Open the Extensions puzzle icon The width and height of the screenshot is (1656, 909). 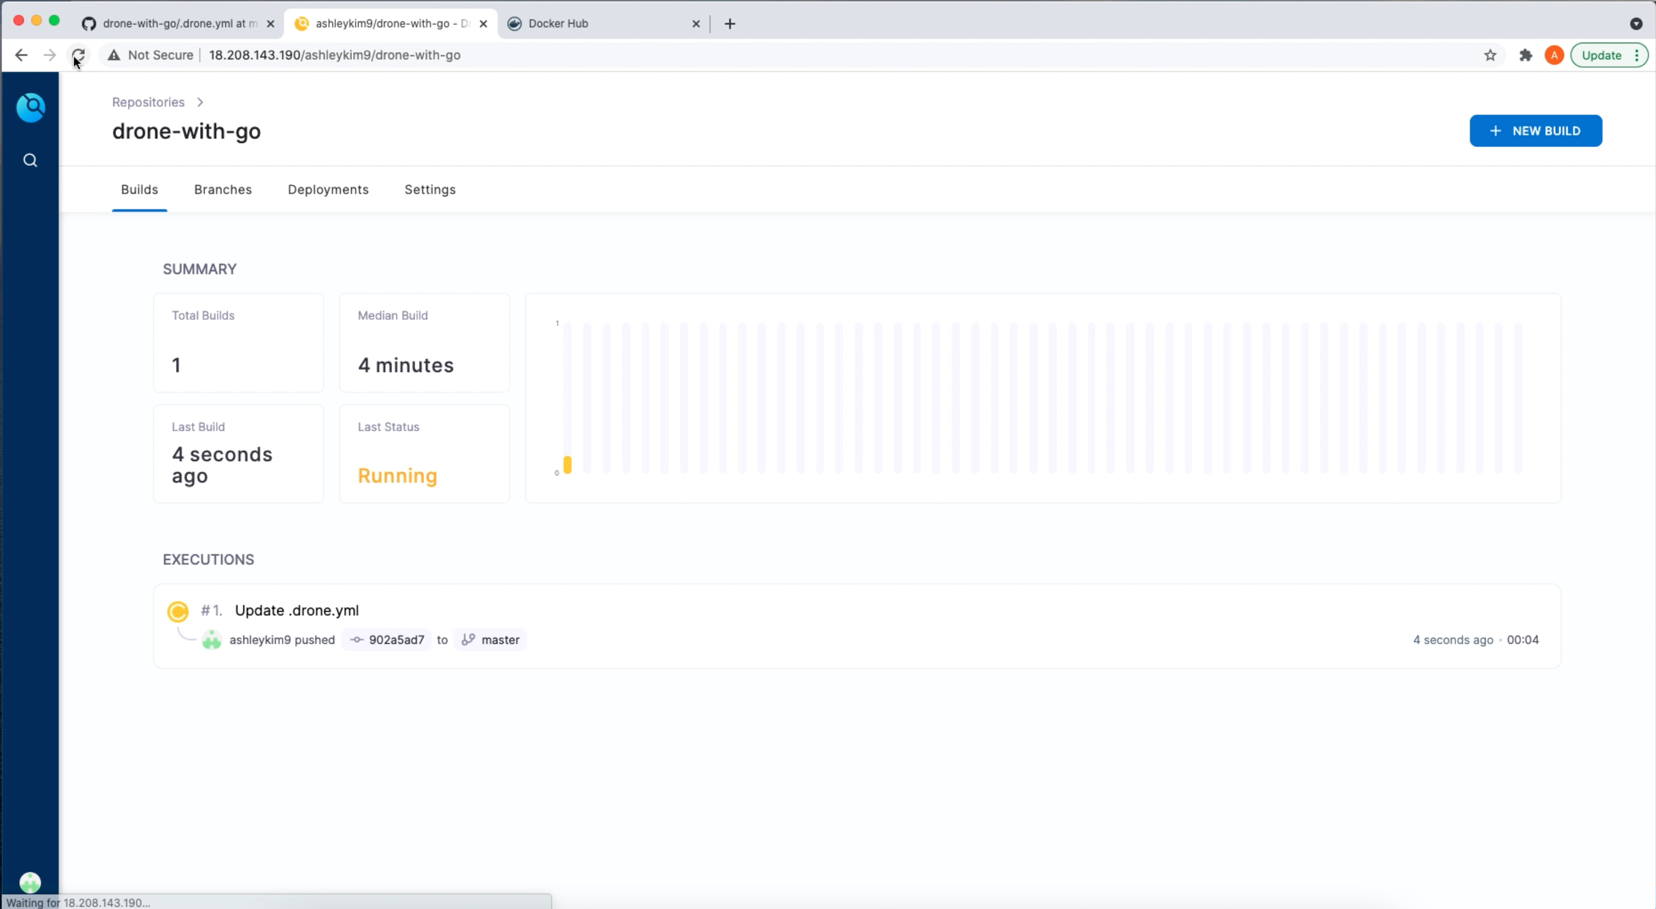coord(1525,55)
